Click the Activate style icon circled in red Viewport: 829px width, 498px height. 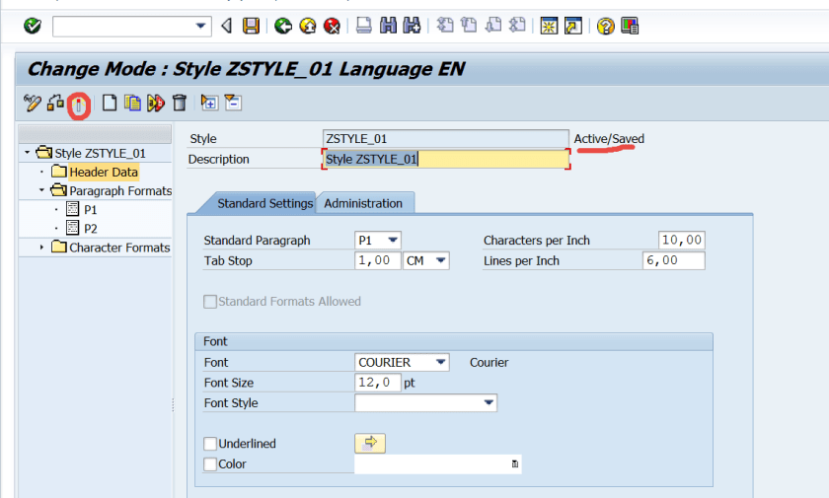pyautogui.click(x=79, y=103)
